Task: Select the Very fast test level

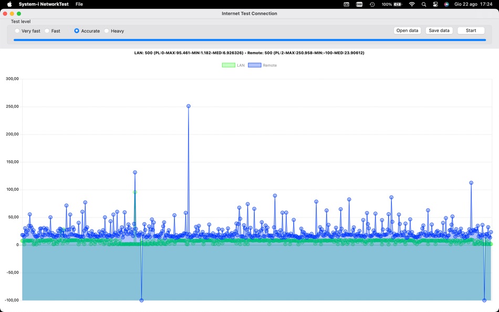Action: pyautogui.click(x=17, y=31)
